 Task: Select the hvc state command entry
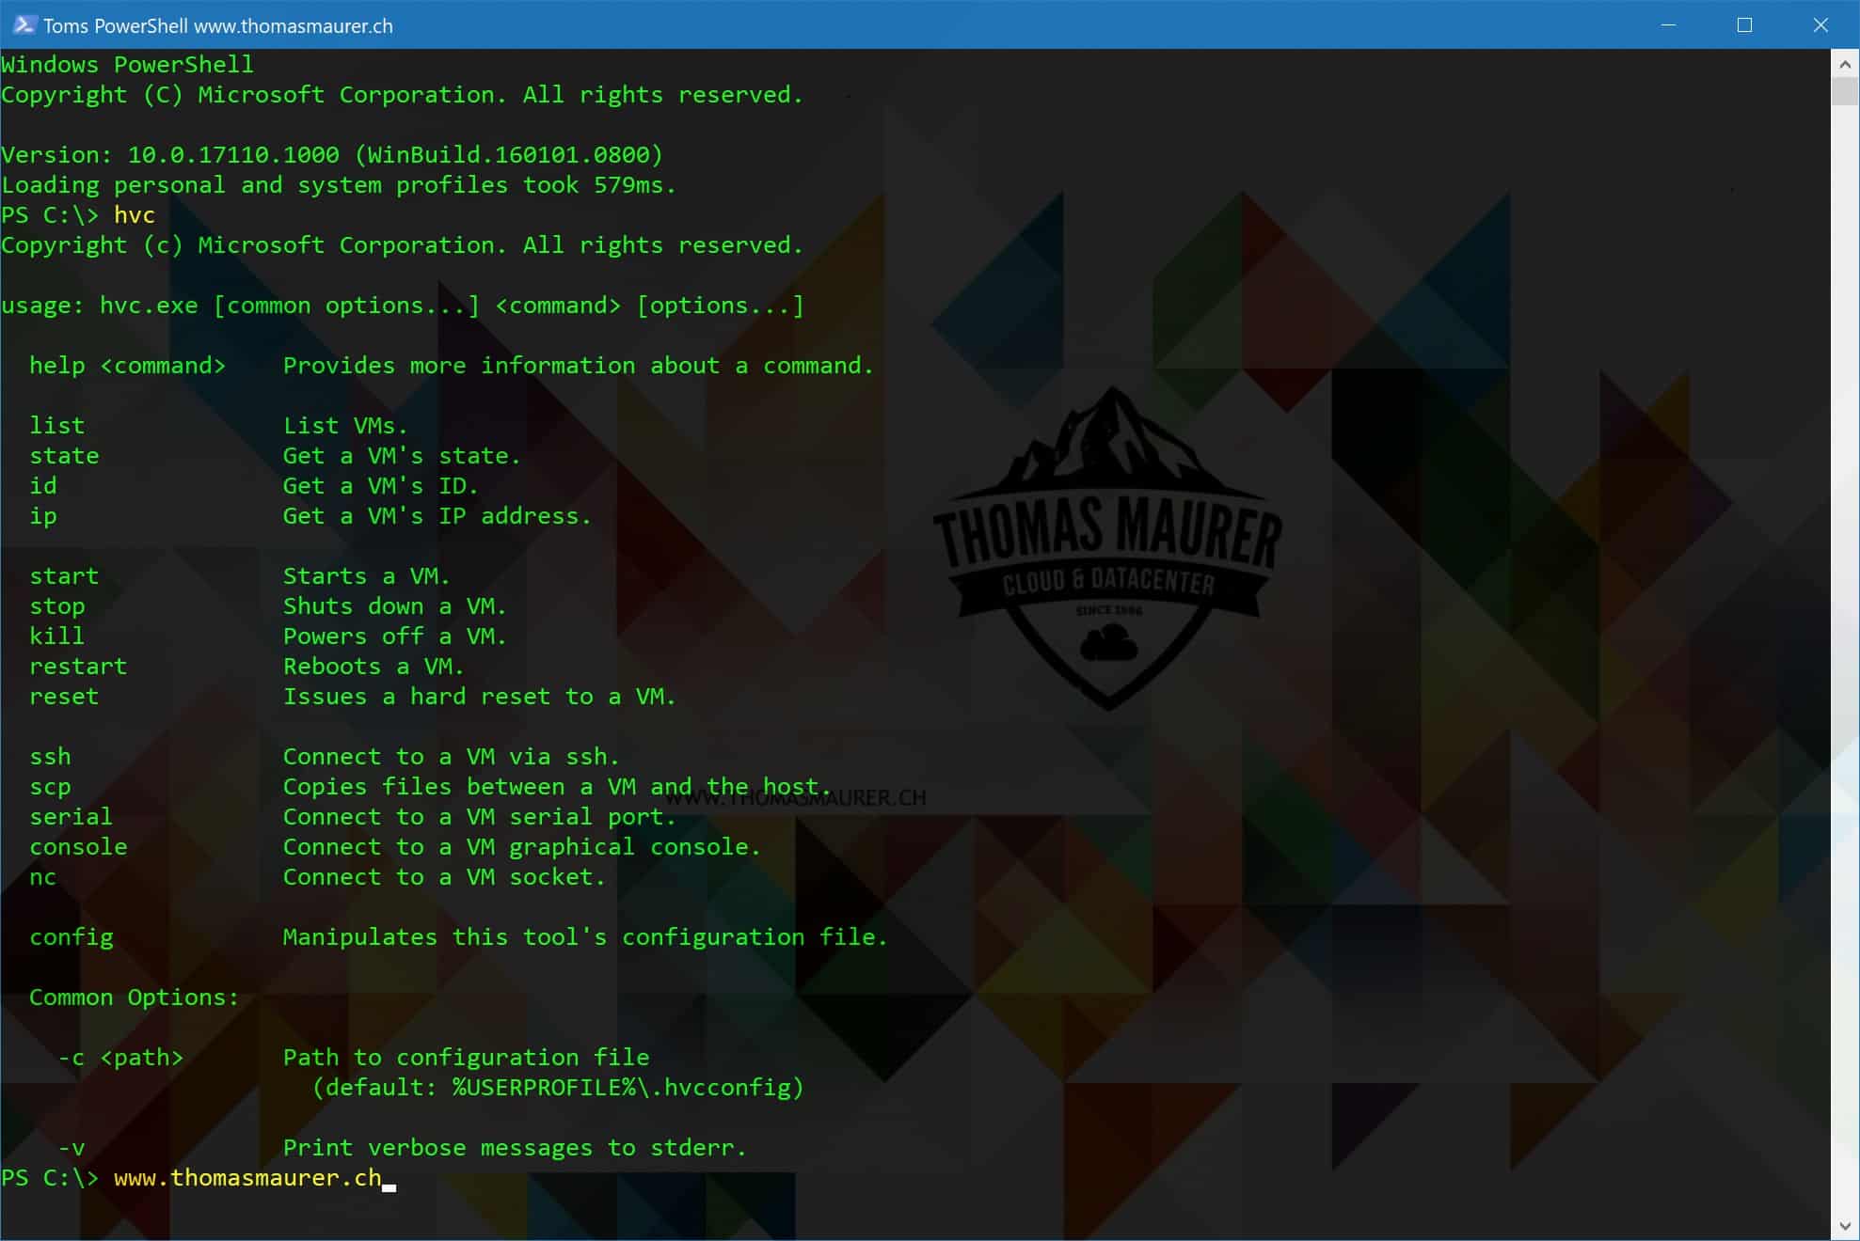pos(64,456)
